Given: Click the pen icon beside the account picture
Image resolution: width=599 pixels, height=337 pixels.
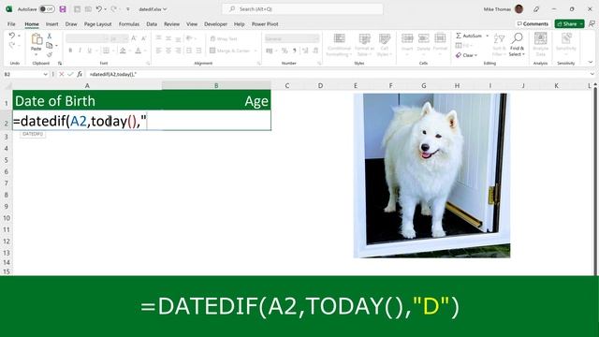Looking at the screenshot, I should [536, 8].
